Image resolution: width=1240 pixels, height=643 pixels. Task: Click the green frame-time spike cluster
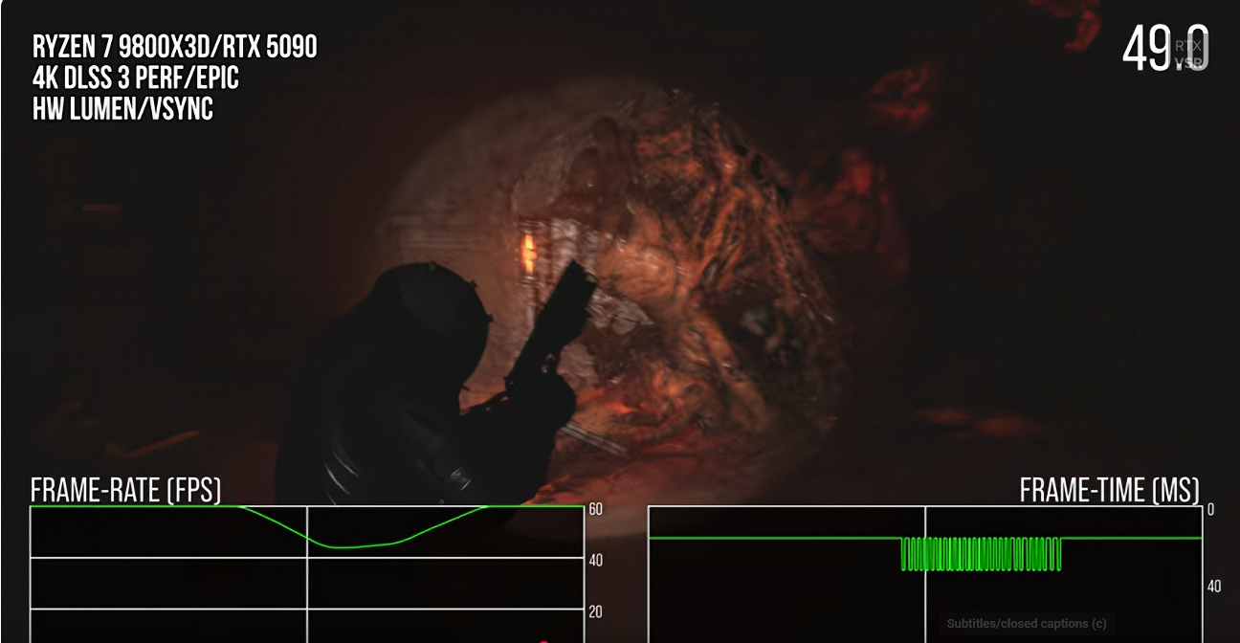click(x=982, y=554)
